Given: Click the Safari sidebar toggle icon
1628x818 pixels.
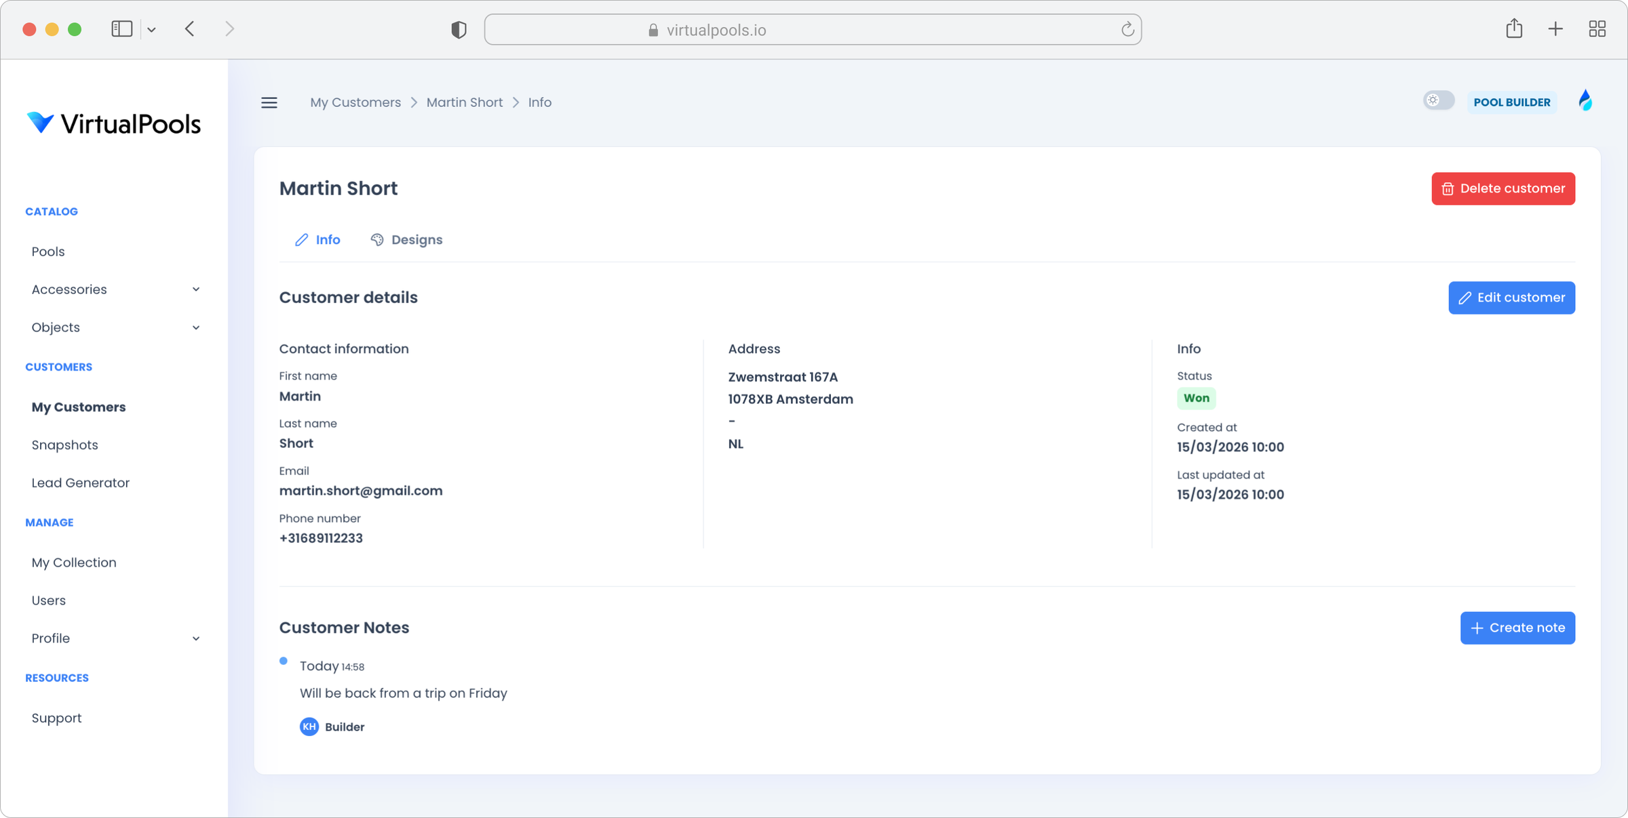Looking at the screenshot, I should tap(121, 28).
